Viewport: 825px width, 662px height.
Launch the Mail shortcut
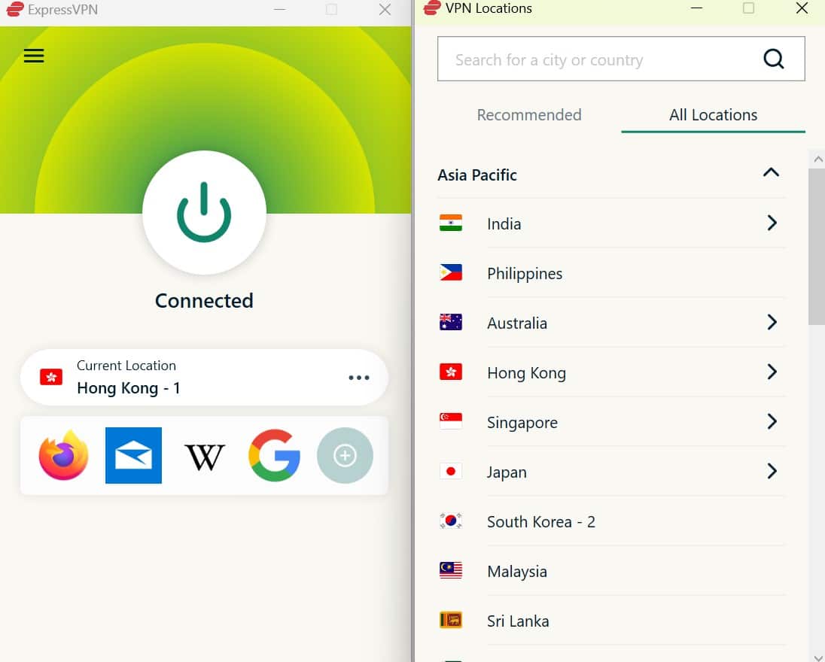[134, 455]
